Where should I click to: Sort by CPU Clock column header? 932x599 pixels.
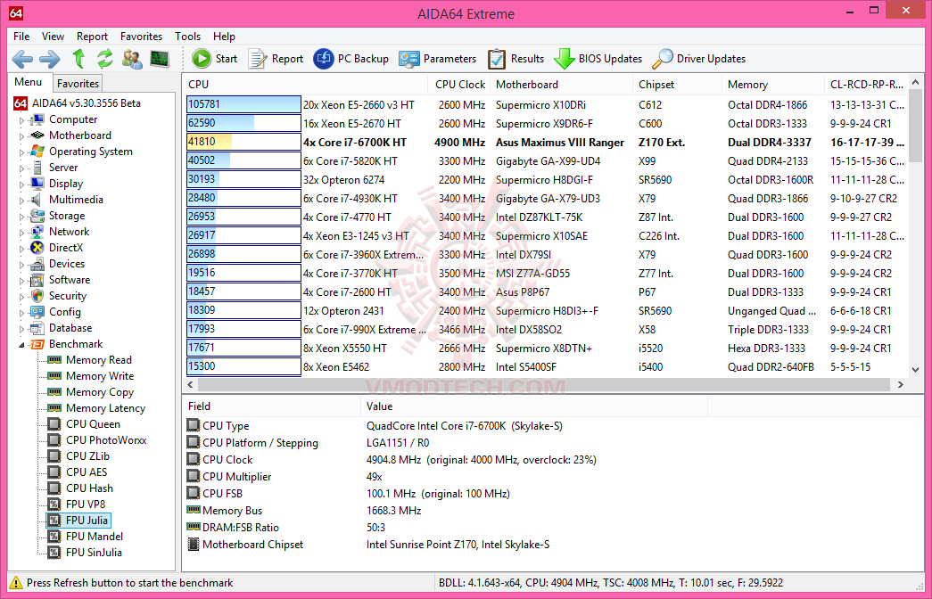tap(459, 85)
